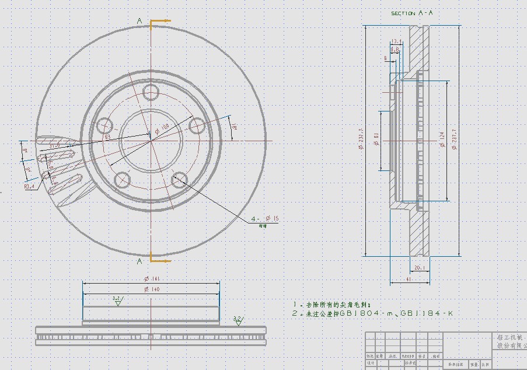This screenshot has height=370, width=527.
Task: Select the "18°" angle dimension
Action: (235, 127)
